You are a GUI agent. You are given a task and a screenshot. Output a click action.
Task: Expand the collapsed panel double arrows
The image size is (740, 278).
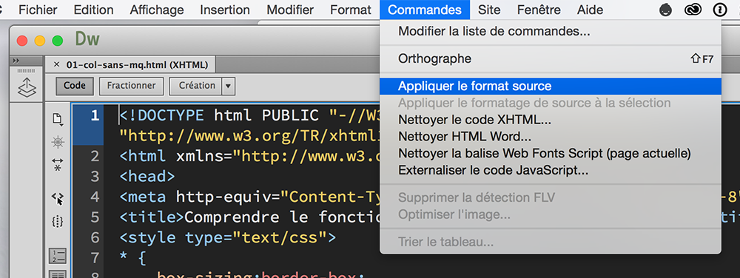point(16,61)
